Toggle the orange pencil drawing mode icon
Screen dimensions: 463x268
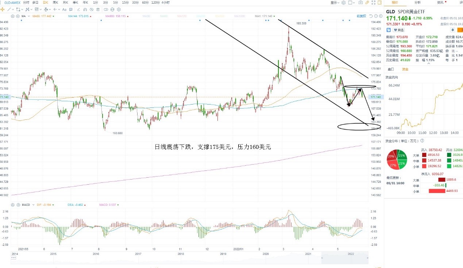(367, 3)
